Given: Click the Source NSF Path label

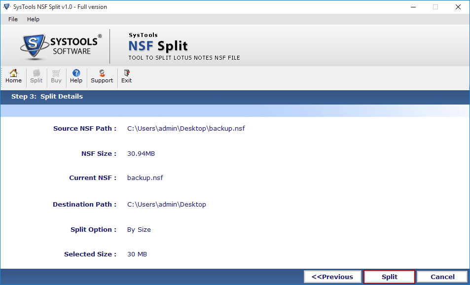Looking at the screenshot, I should [85, 129].
